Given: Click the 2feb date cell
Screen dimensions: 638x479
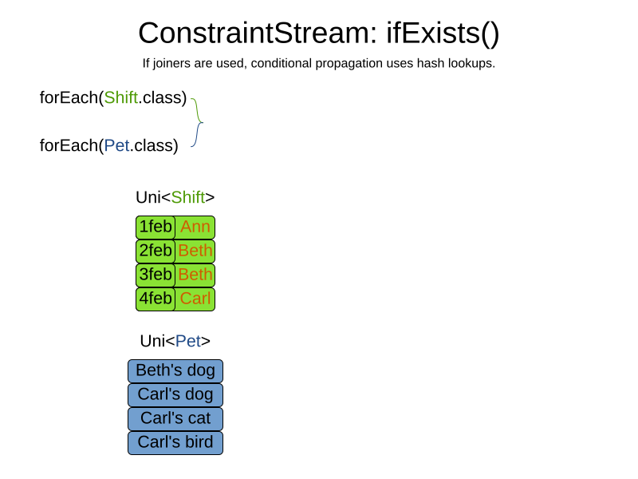Looking at the screenshot, I should point(156,251).
